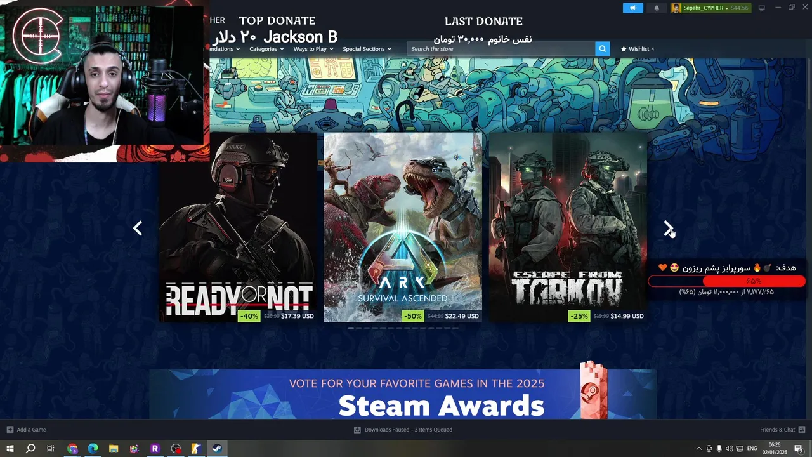Click the $17.39 USD price
Screen dimensions: 812x457
(298, 315)
